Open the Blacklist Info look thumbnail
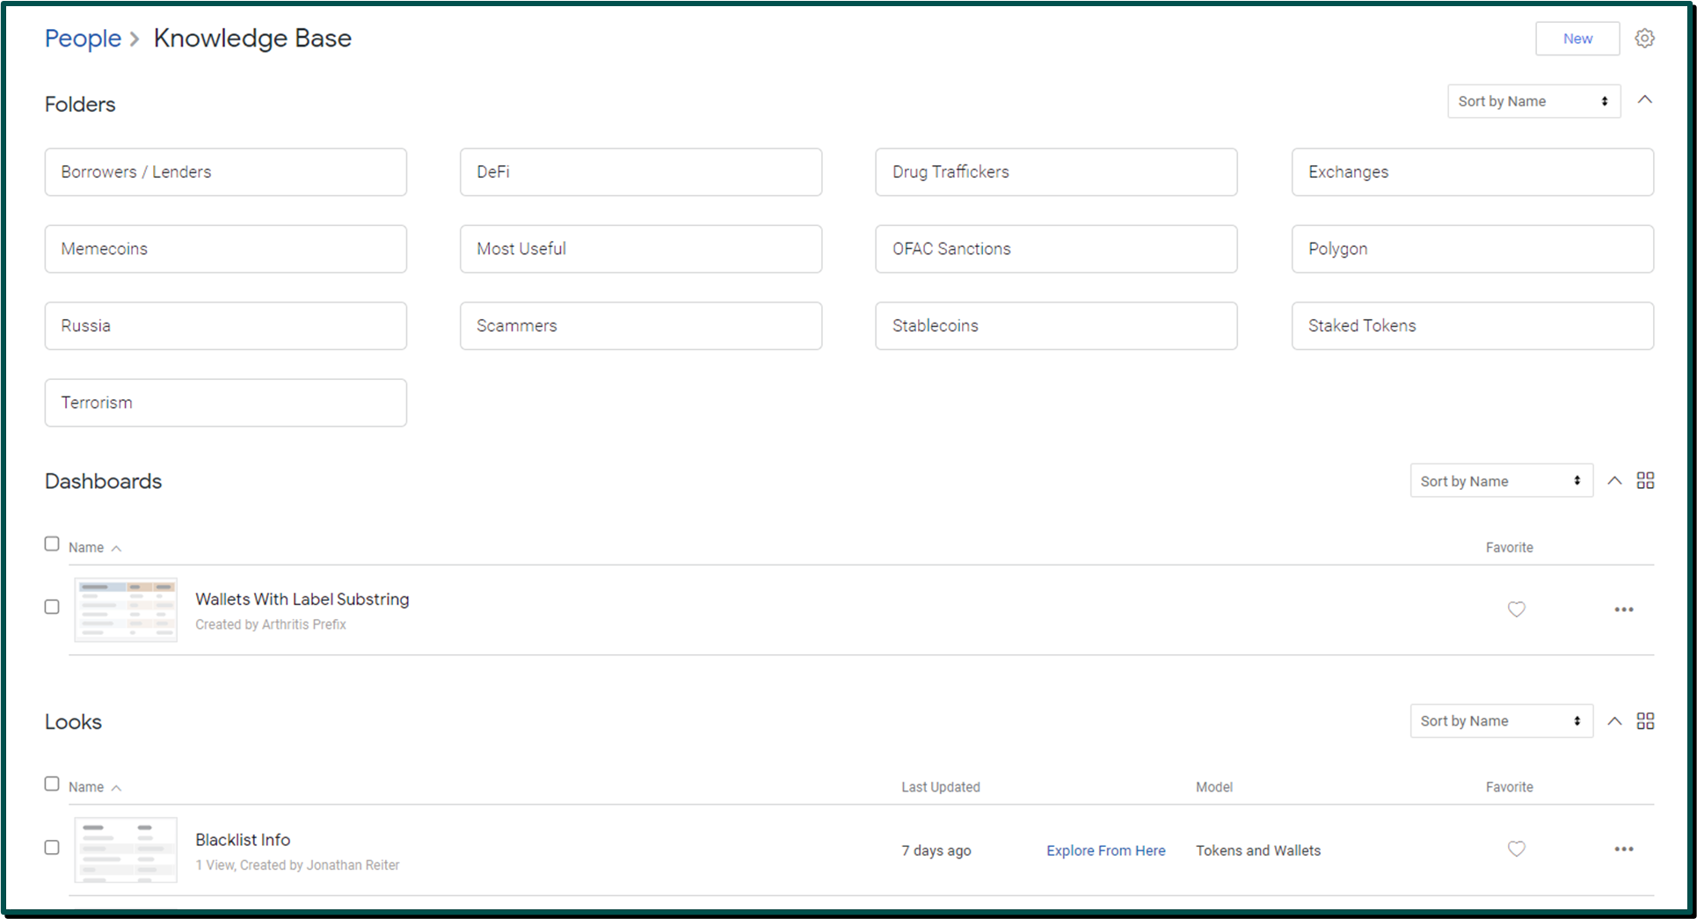The image size is (1697, 919). [x=126, y=850]
